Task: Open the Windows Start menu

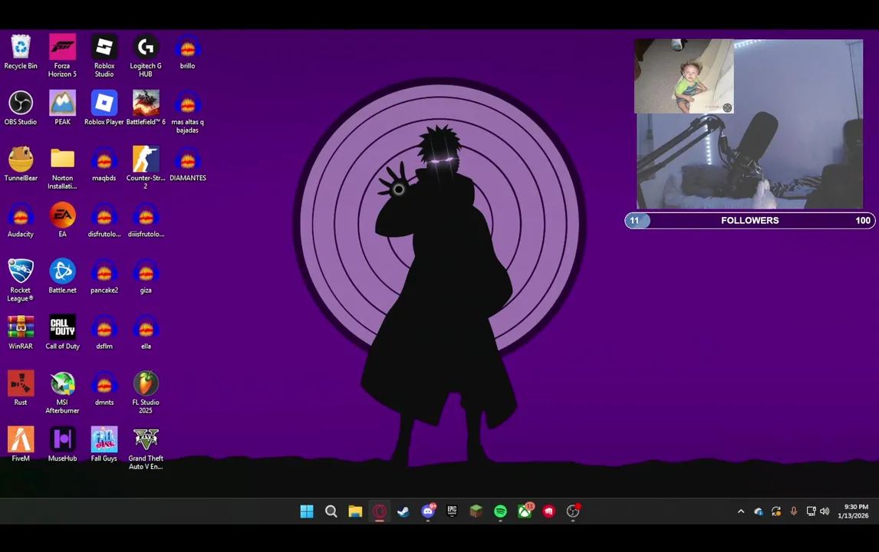Action: [x=307, y=511]
